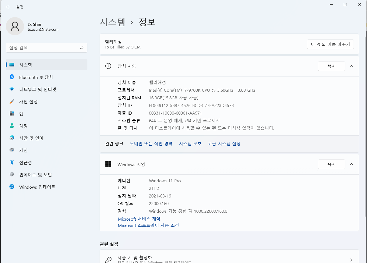Viewport: 367px width, 263px height.
Task: Click the processor value i7-9700K text
Action: [x=202, y=90]
